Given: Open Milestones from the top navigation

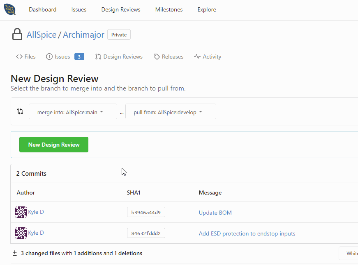Looking at the screenshot, I should coord(169,9).
